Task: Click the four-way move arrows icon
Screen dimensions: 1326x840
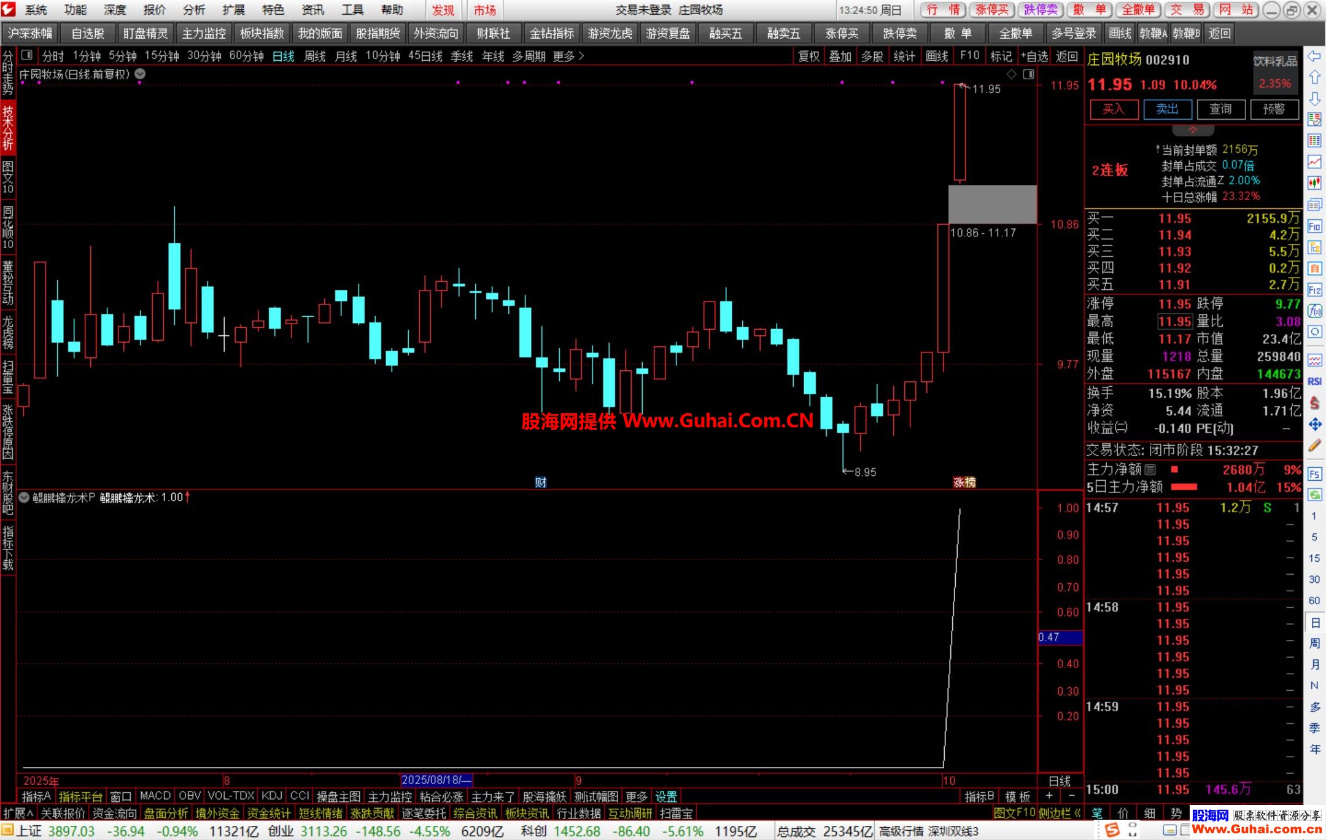Action: pos(1314,424)
